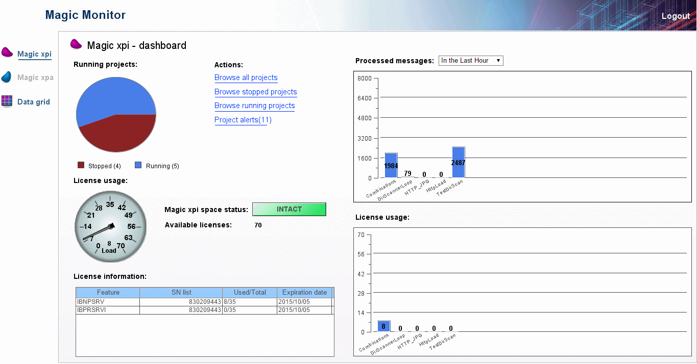Click the Magic xpi dashboard title icon
This screenshot has width=697, height=364.
tap(76, 44)
